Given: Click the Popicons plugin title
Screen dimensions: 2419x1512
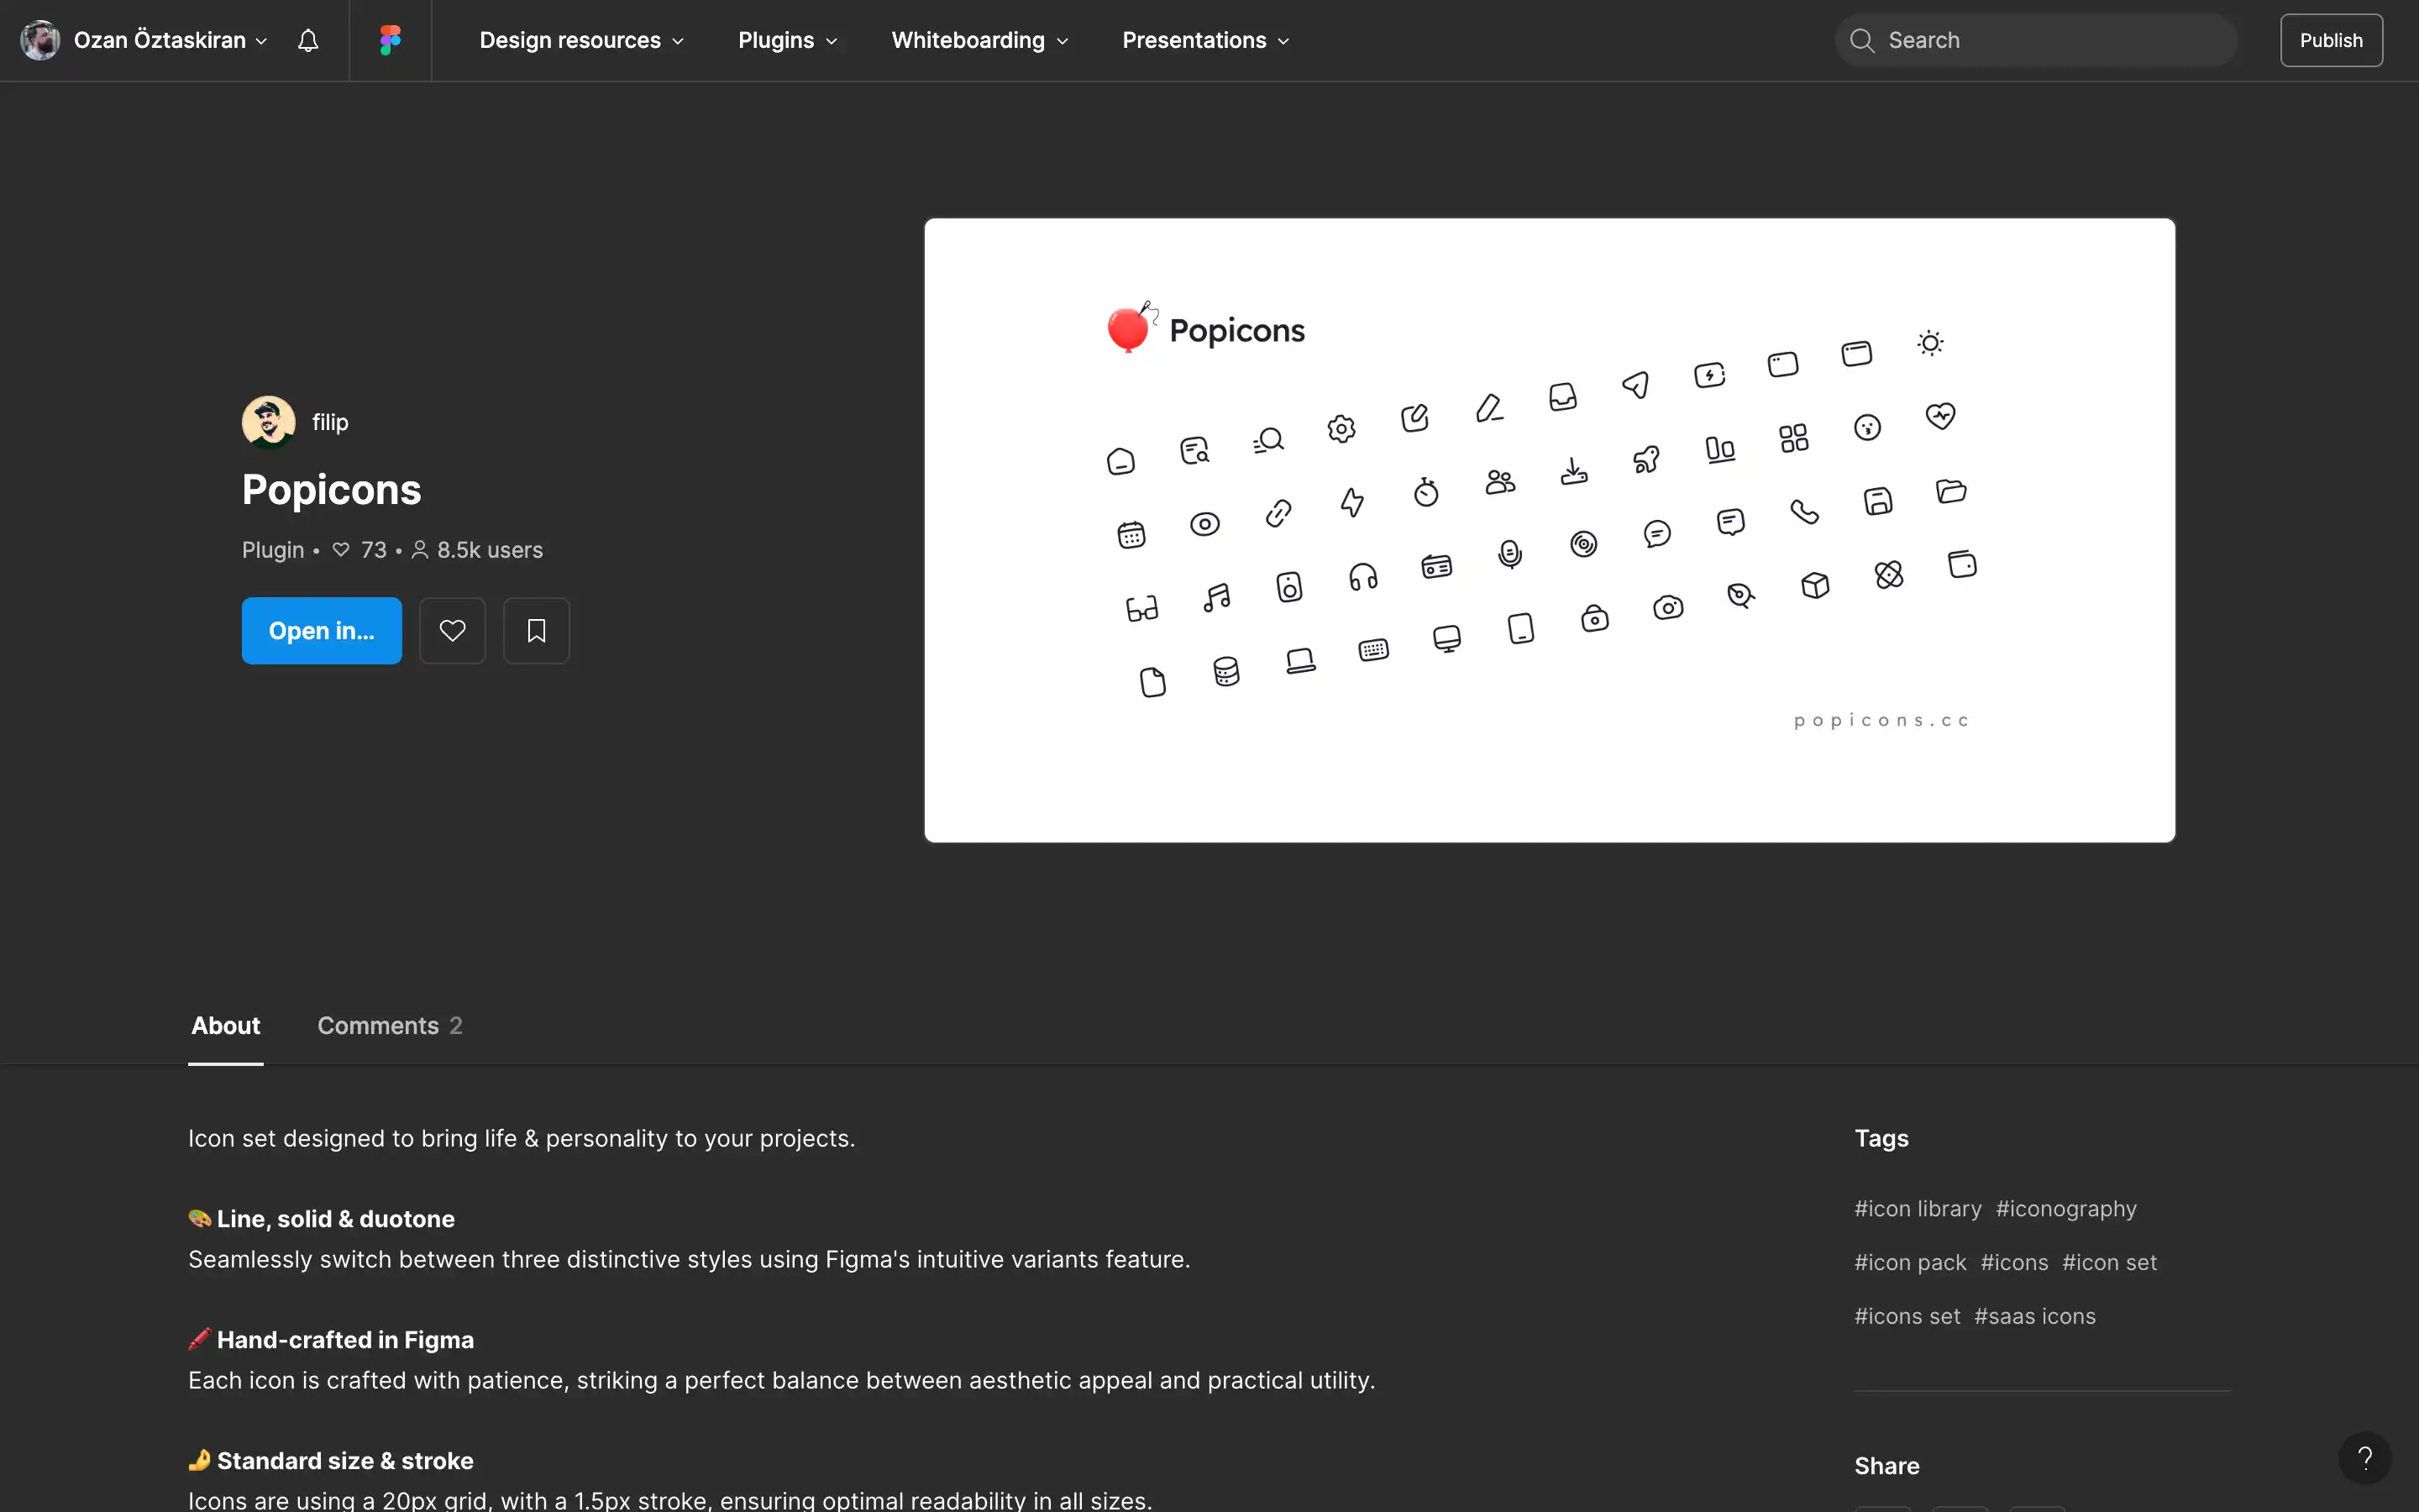Looking at the screenshot, I should click(x=332, y=490).
